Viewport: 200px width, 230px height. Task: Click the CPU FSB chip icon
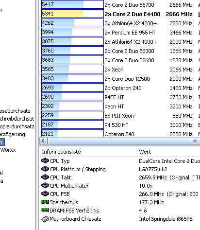pyautogui.click(x=45, y=194)
